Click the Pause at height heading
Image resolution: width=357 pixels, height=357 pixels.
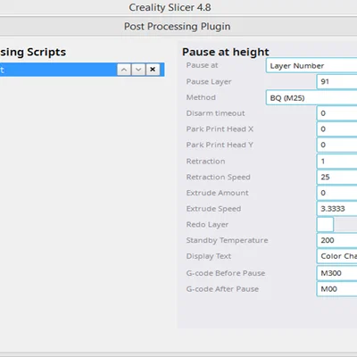point(226,52)
